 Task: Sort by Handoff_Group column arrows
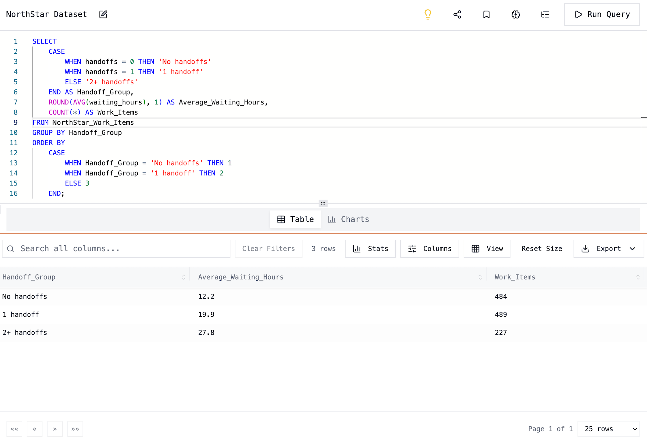coord(184,277)
